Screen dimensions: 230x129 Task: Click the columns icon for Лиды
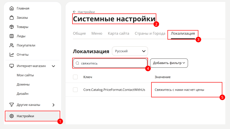11,36
